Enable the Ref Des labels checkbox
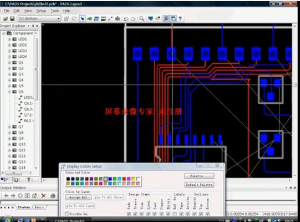 [174, 214]
